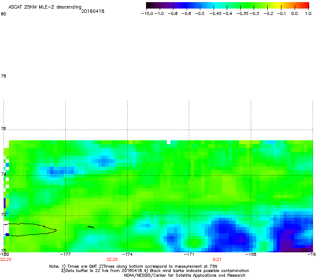
Task: Select the longitude label "-171"
Action: [x=189, y=254]
